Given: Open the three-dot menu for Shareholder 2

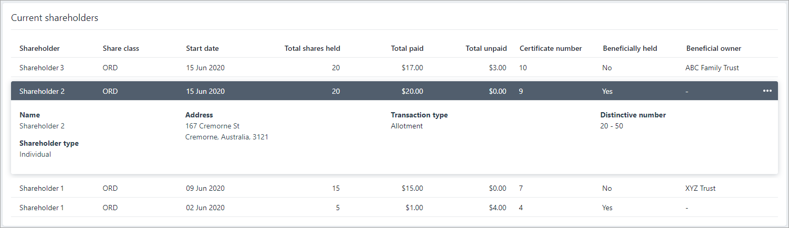Looking at the screenshot, I should tap(767, 91).
